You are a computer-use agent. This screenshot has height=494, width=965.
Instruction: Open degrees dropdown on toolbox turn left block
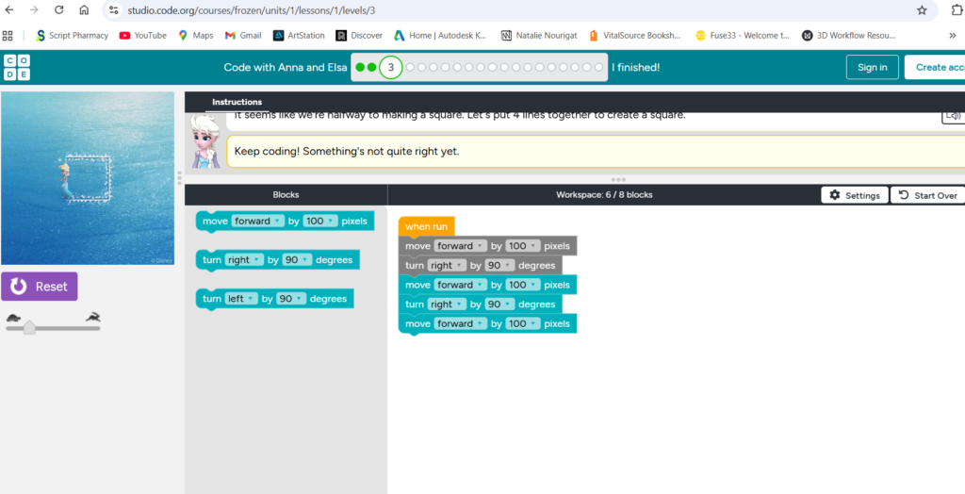[289, 299]
